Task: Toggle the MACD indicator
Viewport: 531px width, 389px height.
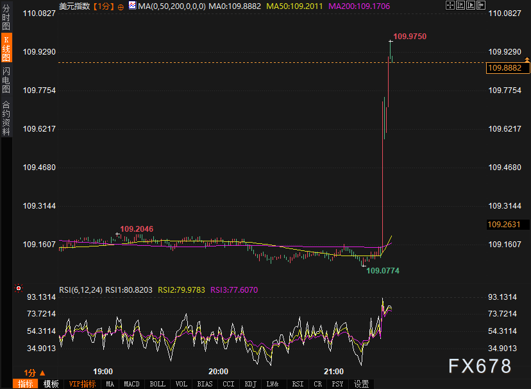Action: 131,384
